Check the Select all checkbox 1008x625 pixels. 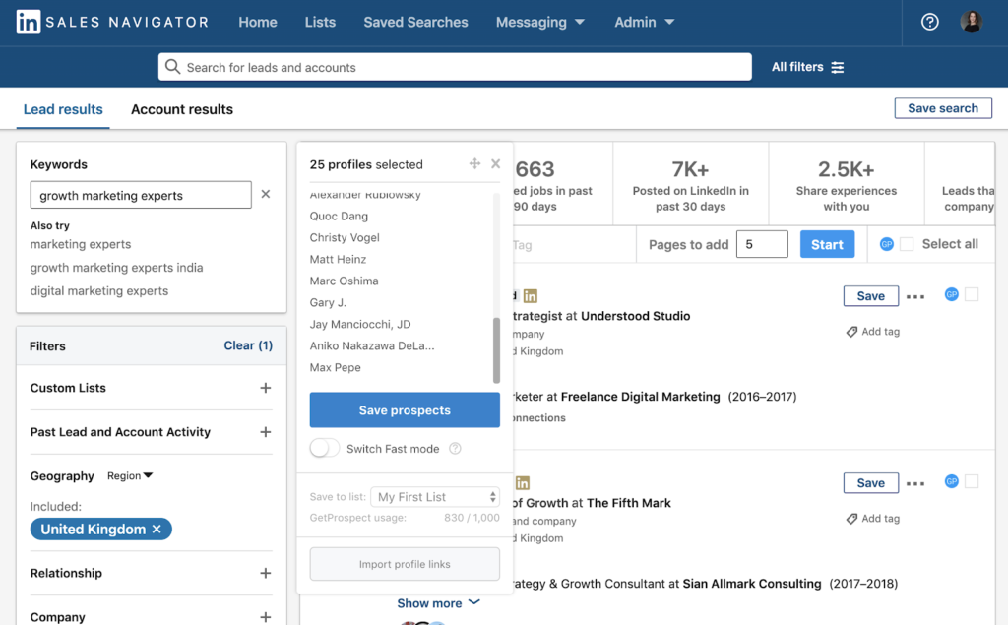tap(907, 244)
